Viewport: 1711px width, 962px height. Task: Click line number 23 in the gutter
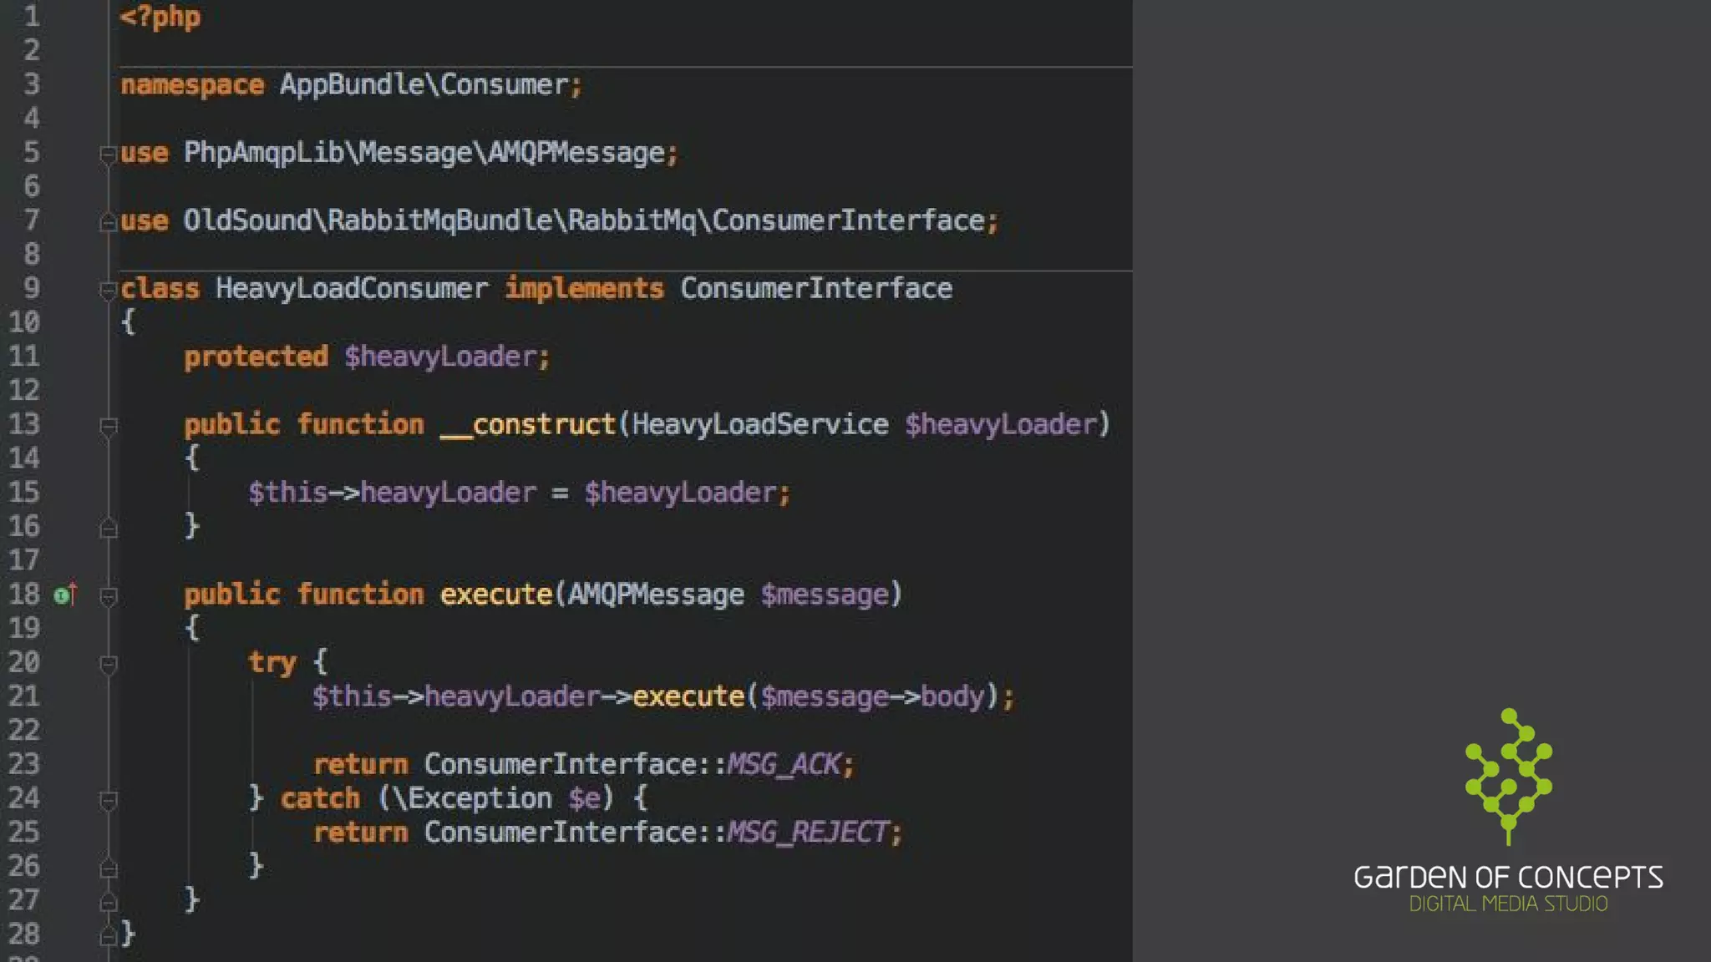click(24, 764)
